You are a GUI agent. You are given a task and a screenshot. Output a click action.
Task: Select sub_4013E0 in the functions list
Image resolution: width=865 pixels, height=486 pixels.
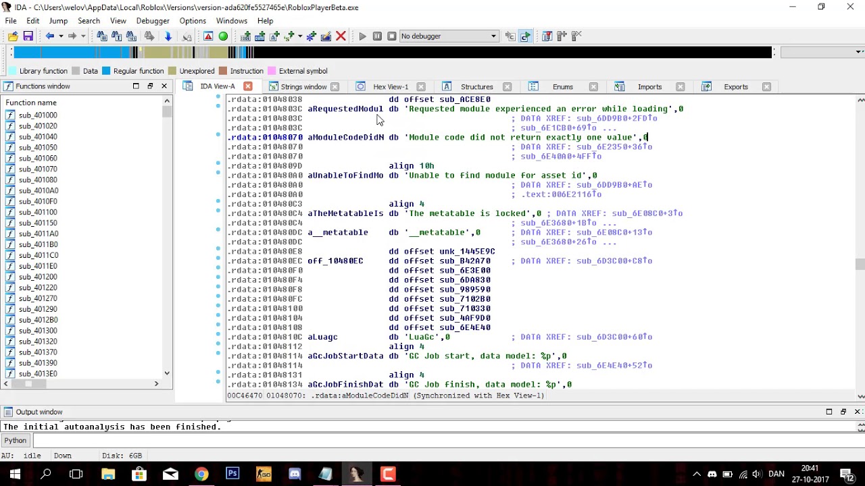(x=38, y=374)
